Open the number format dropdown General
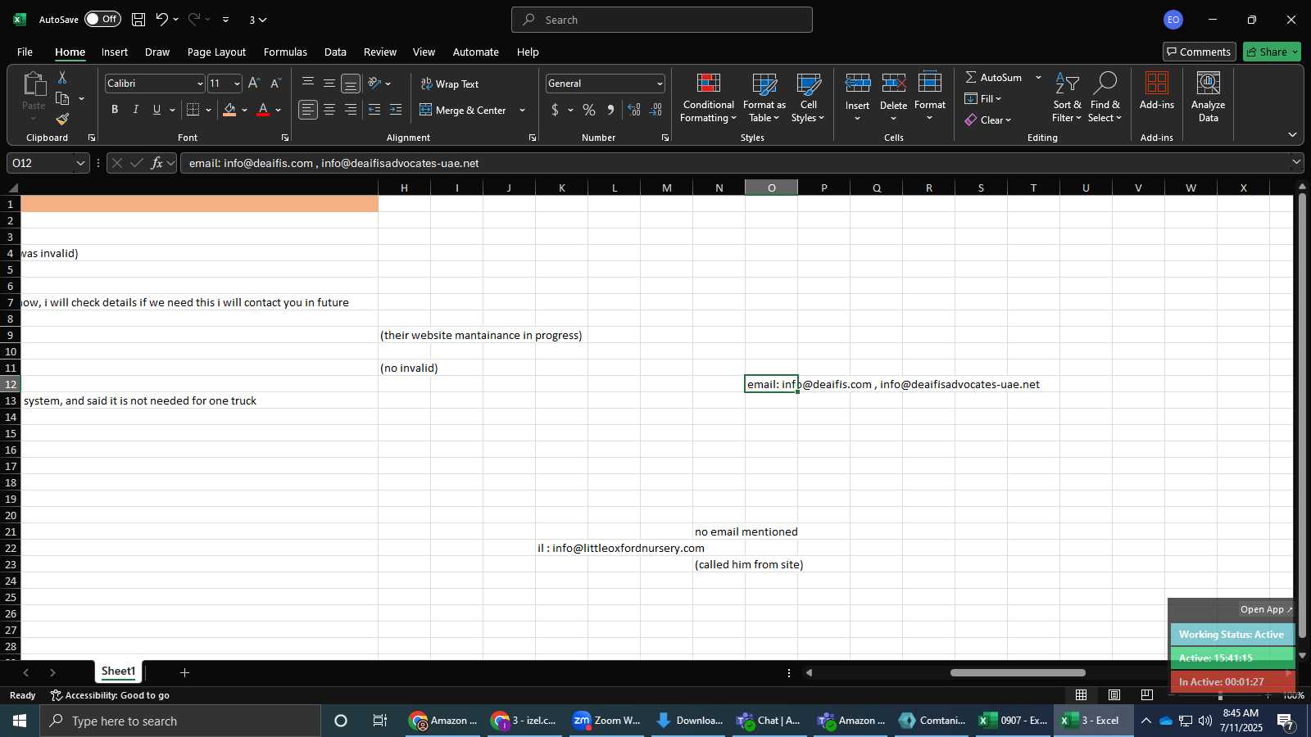1311x737 pixels. 660,84
